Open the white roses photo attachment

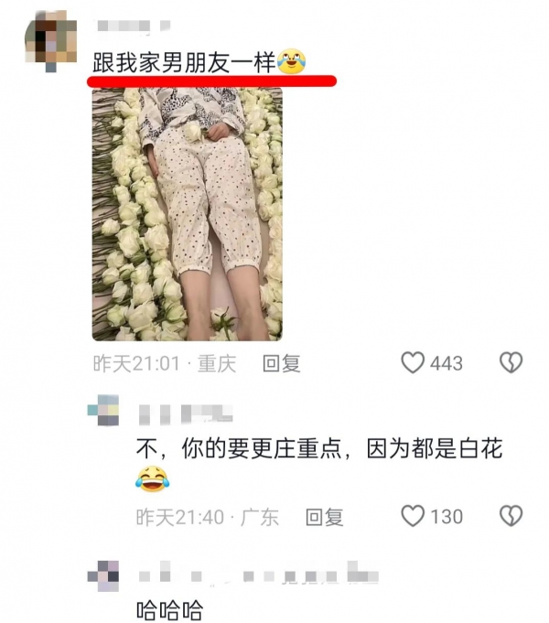tap(188, 214)
